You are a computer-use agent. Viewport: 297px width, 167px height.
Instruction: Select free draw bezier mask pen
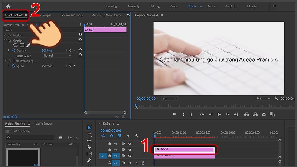coord(28,45)
